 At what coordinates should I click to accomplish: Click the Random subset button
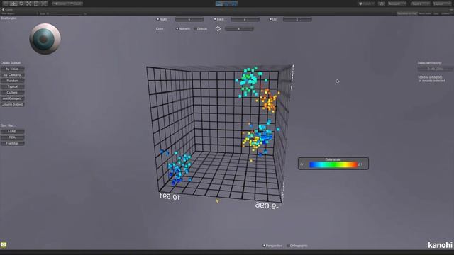pos(13,81)
